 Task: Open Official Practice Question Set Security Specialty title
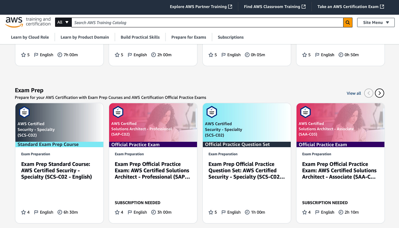point(247,170)
